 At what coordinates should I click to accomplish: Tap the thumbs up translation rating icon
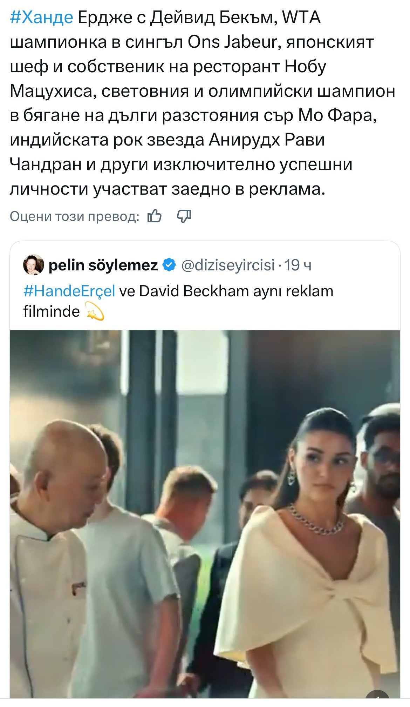[x=154, y=216]
